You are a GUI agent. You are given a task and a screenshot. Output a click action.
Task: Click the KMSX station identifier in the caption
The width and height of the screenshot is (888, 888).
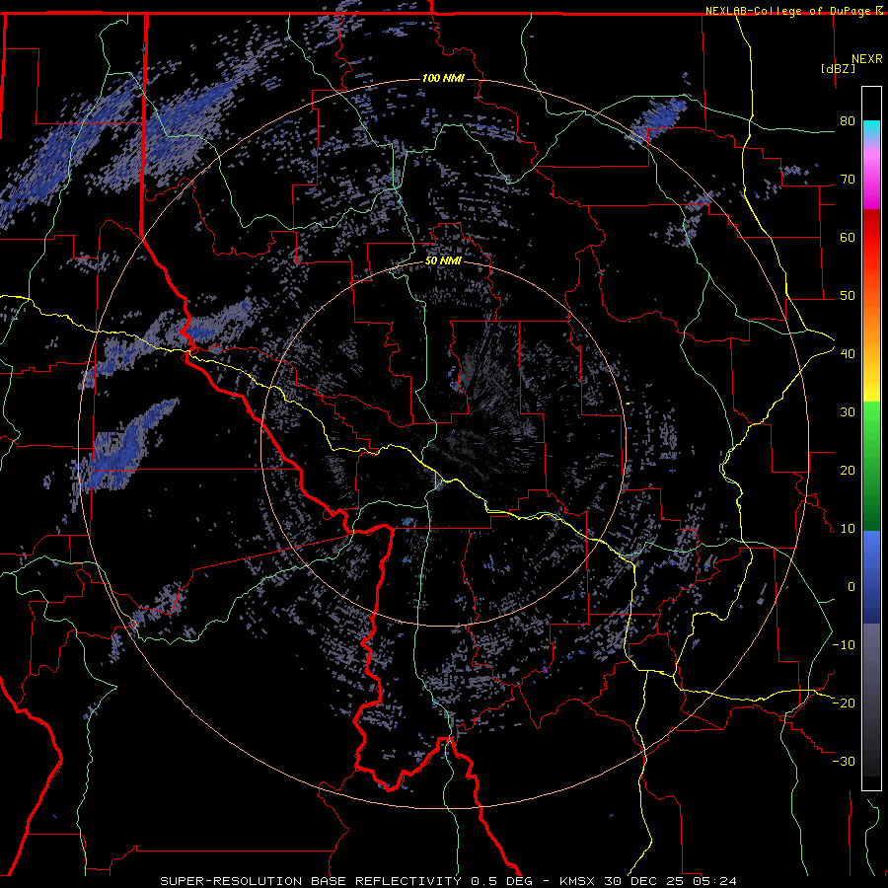[x=578, y=881]
